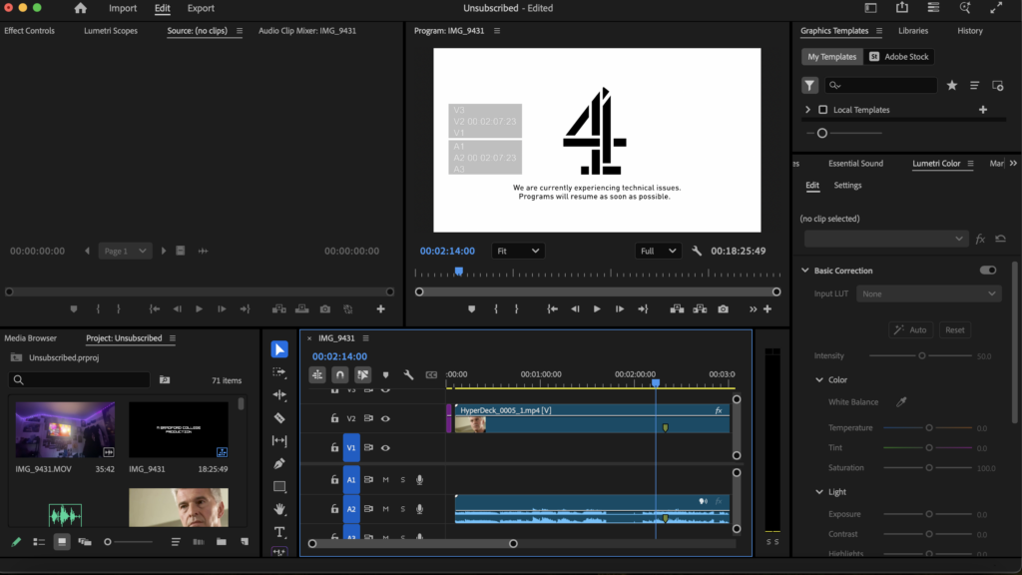Open the Export workspace tab
1022x575 pixels.
(201, 8)
